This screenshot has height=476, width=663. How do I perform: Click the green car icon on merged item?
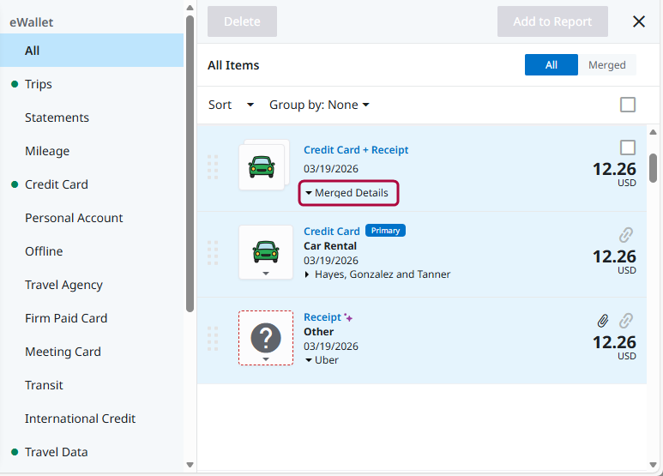point(262,167)
